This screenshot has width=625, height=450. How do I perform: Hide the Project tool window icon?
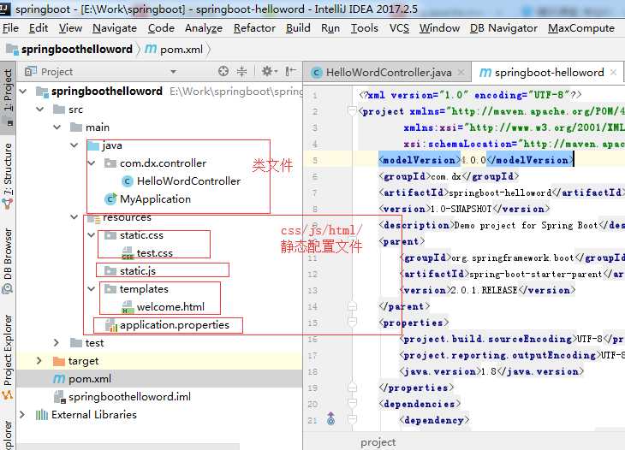click(x=290, y=71)
